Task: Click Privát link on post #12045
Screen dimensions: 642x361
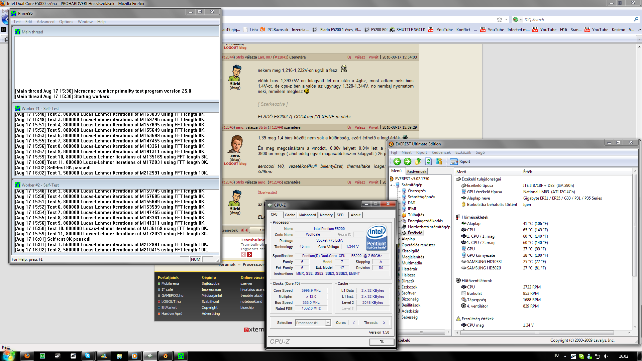Action: 373,127
